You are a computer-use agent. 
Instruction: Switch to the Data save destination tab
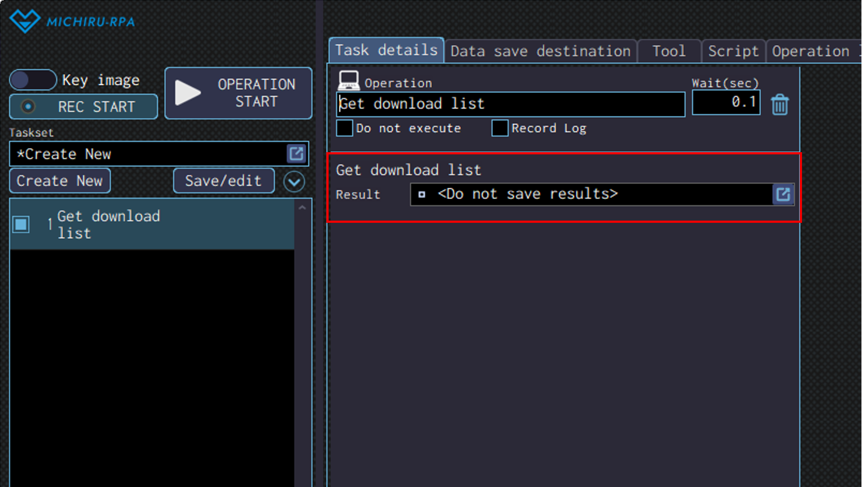[540, 51]
